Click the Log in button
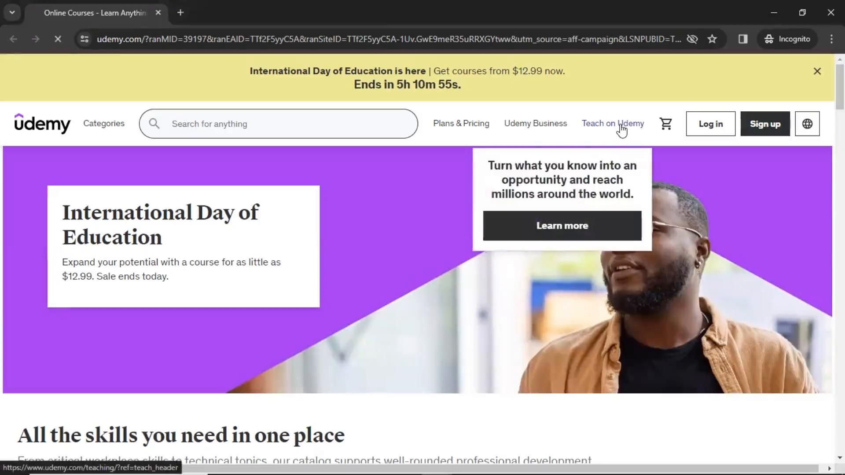845x475 pixels. 710,124
